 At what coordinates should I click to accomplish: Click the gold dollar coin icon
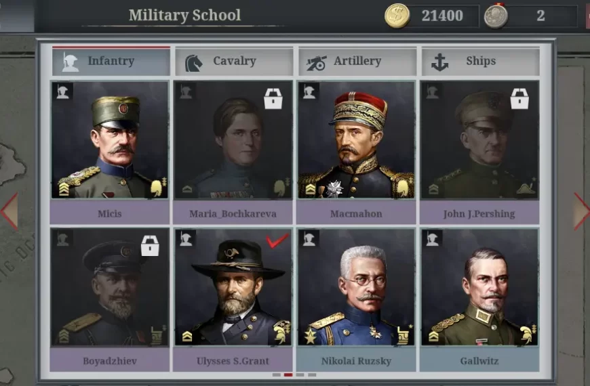397,16
